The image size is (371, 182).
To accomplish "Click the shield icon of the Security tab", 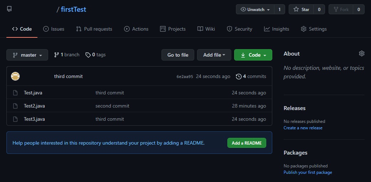I will coord(229,29).
